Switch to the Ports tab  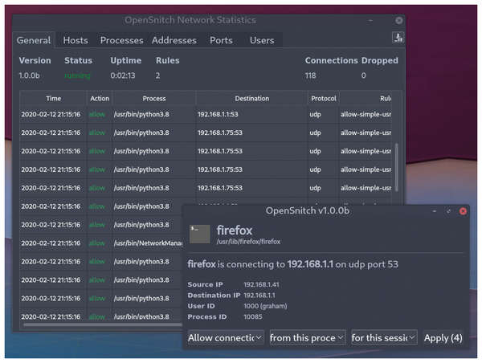click(221, 40)
